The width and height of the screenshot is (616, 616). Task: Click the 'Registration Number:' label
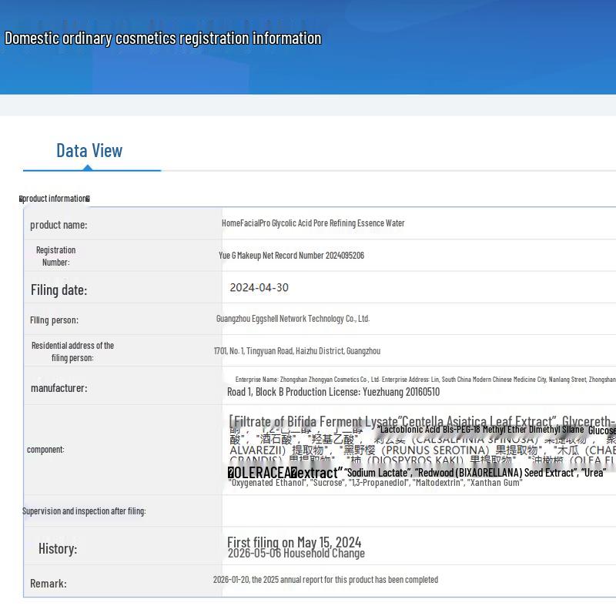pos(55,256)
